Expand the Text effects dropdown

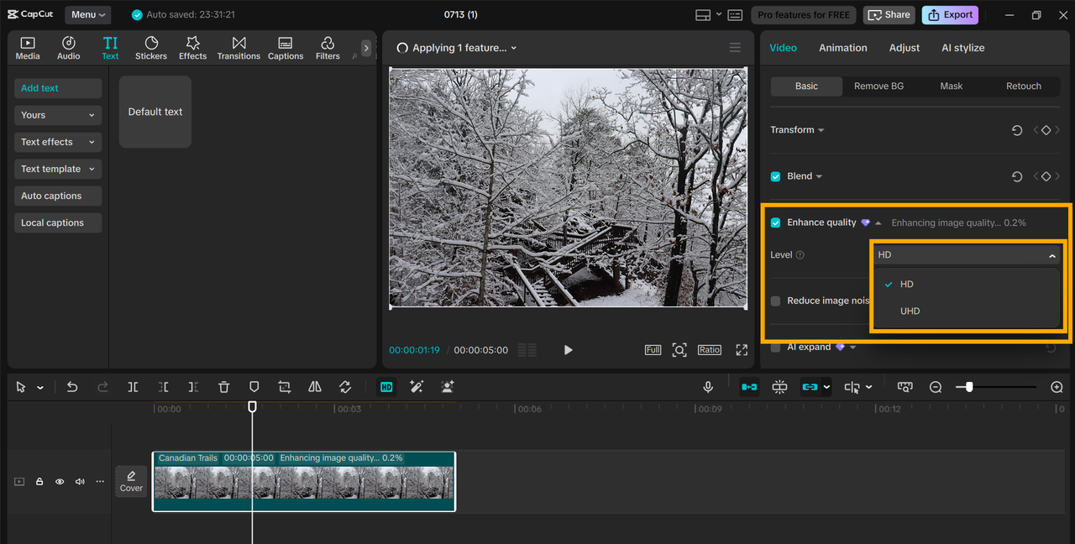click(x=58, y=142)
